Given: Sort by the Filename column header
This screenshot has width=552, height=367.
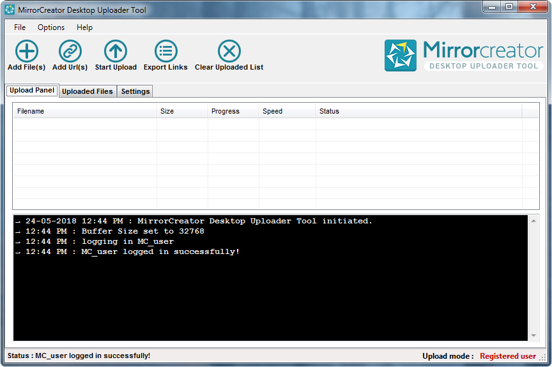Looking at the screenshot, I should (84, 111).
